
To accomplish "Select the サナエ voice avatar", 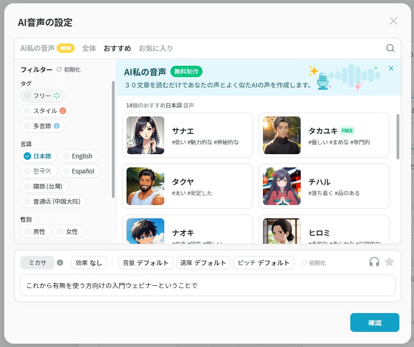I will point(145,135).
